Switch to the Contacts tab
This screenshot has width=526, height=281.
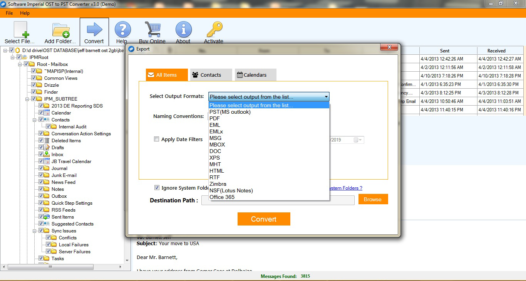[x=211, y=75]
